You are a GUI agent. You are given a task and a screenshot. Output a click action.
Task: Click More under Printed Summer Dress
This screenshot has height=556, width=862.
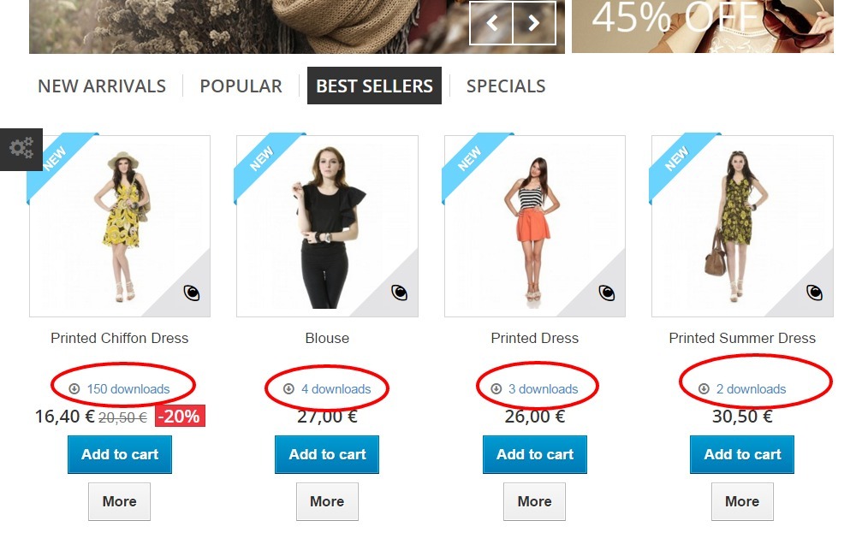pyautogui.click(x=742, y=501)
